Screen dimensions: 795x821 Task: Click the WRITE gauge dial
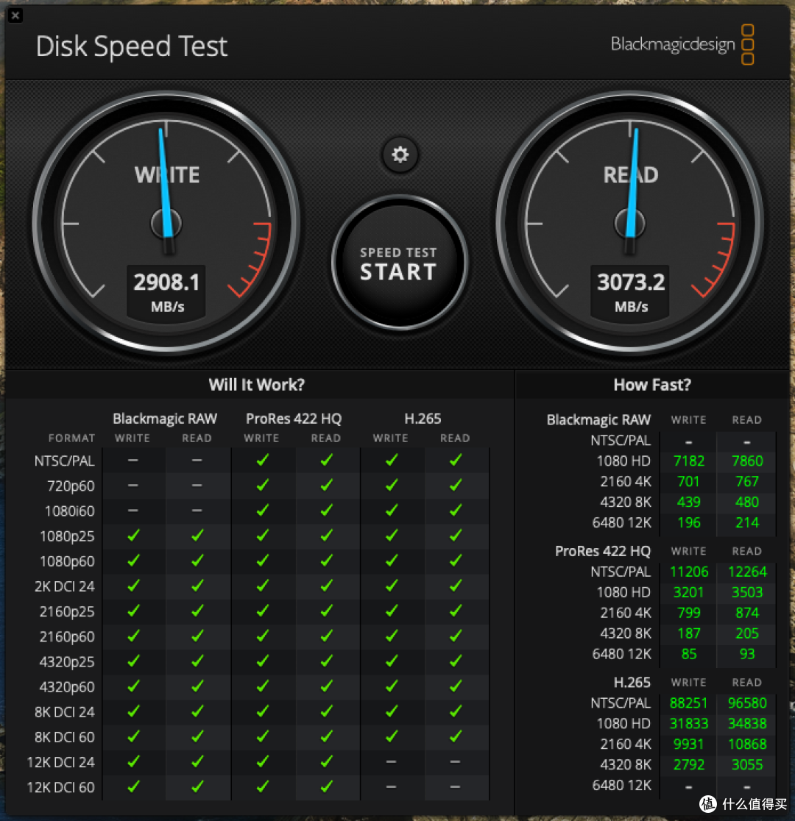(x=166, y=224)
